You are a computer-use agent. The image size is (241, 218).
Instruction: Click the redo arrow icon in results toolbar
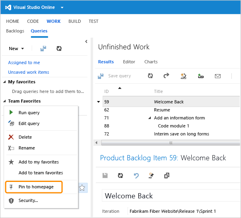coord(166,76)
